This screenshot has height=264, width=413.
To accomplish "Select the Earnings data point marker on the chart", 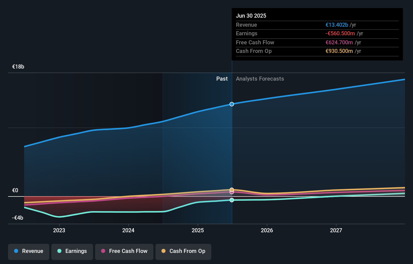I will pyautogui.click(x=231, y=200).
